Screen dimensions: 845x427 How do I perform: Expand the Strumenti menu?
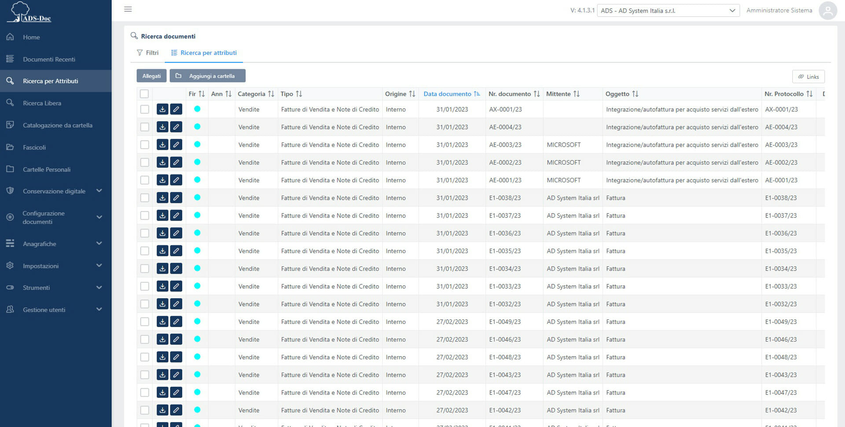(55, 287)
